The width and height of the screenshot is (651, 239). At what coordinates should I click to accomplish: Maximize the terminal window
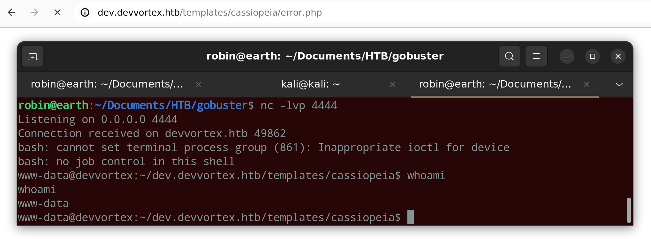point(593,57)
